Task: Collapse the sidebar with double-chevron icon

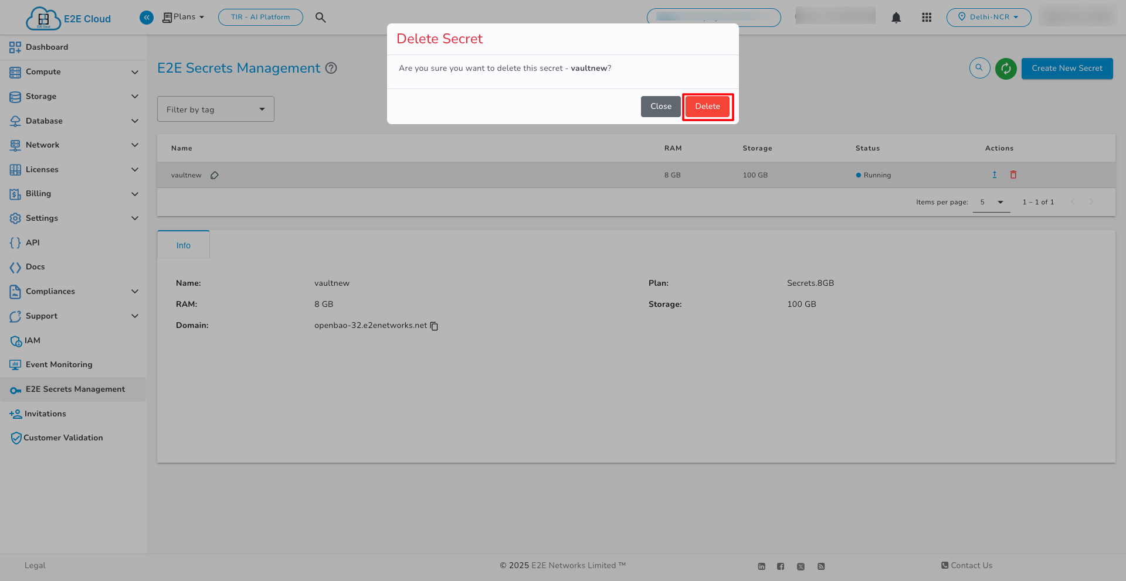Action: 147,18
